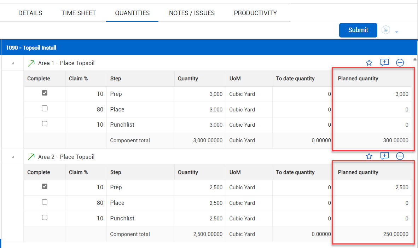Mark the Area 1 Place step complete
This screenshot has height=248, width=418.
pyautogui.click(x=45, y=109)
